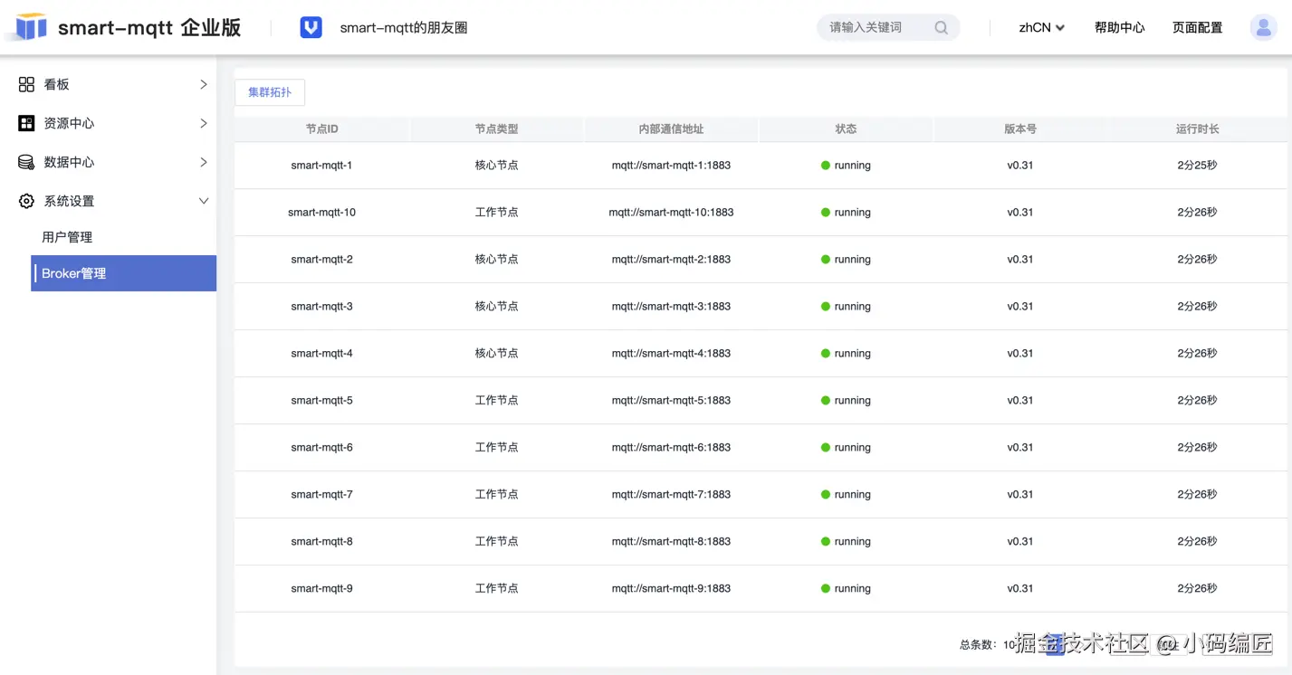Click the smart-mqtt-1 node ID cell
1292x675 pixels.
321,166
